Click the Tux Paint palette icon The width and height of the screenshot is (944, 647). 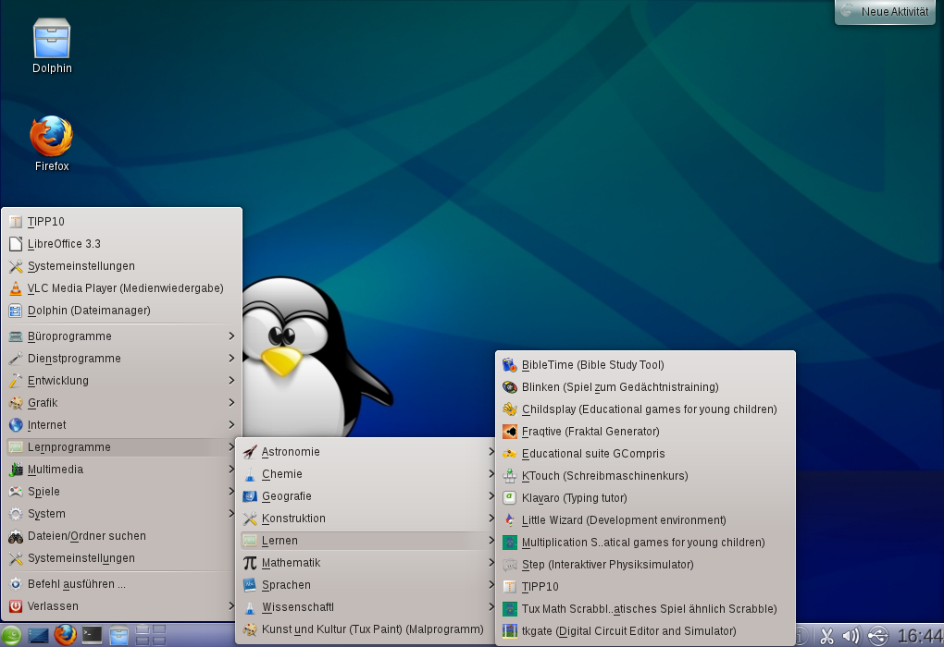(x=250, y=630)
